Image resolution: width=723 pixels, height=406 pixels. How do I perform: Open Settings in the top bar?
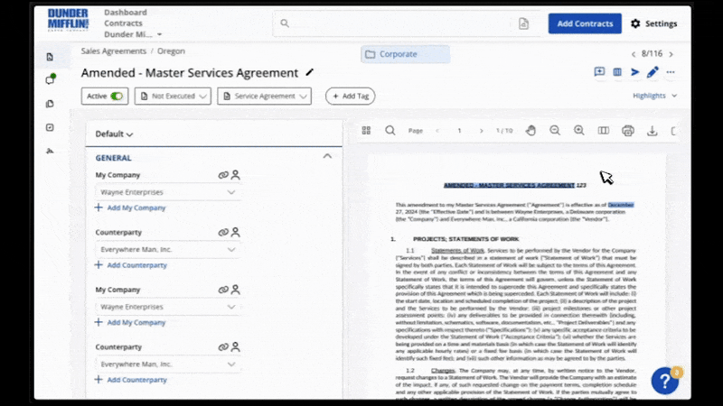pos(653,23)
